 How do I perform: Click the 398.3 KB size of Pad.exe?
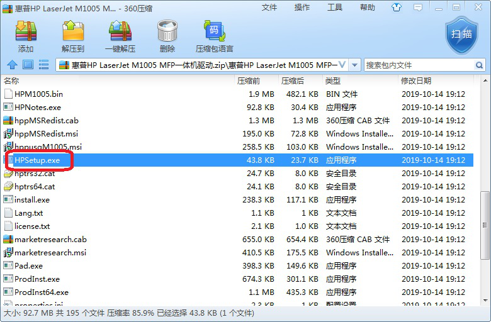click(x=258, y=265)
